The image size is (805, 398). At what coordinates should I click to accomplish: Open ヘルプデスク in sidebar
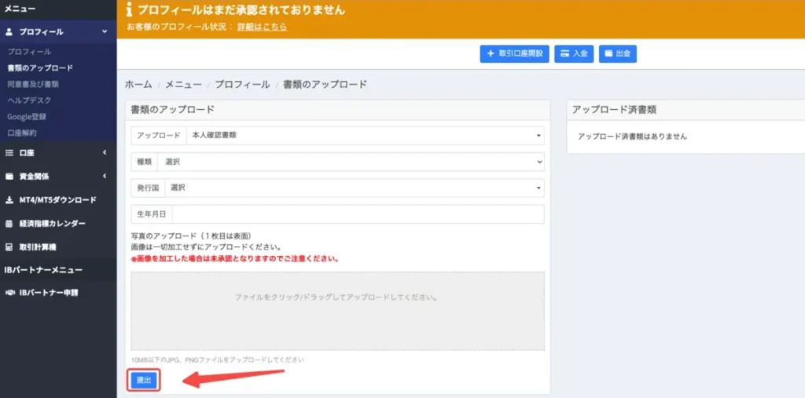click(29, 100)
